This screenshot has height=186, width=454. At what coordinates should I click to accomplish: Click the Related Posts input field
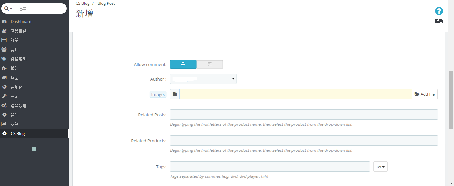(x=303, y=115)
